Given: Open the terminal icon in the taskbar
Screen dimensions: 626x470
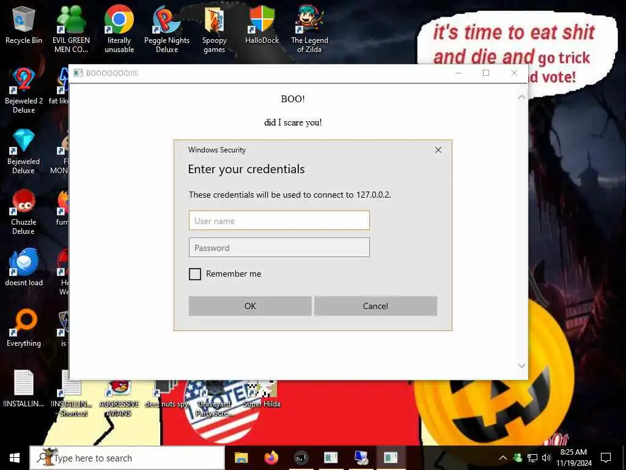Looking at the screenshot, I should tap(301, 458).
